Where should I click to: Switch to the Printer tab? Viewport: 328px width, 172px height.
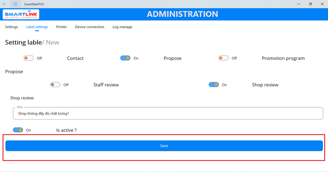(61, 27)
